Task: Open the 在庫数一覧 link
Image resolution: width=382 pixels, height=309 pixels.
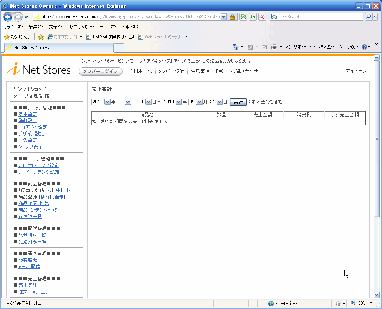Action: 30,217
